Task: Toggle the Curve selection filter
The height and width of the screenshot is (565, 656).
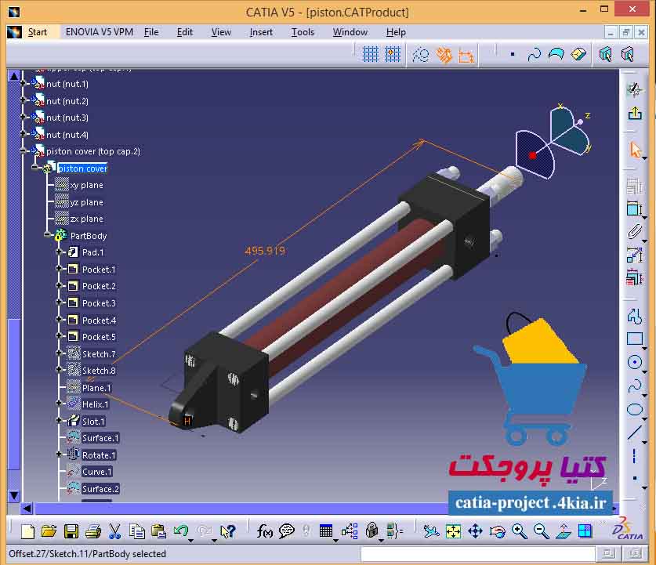Action: pyautogui.click(x=535, y=54)
